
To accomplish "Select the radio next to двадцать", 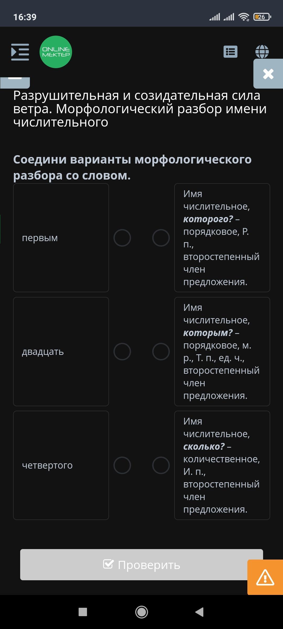I will [x=122, y=351].
